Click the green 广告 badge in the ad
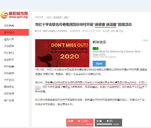 point(95,48)
